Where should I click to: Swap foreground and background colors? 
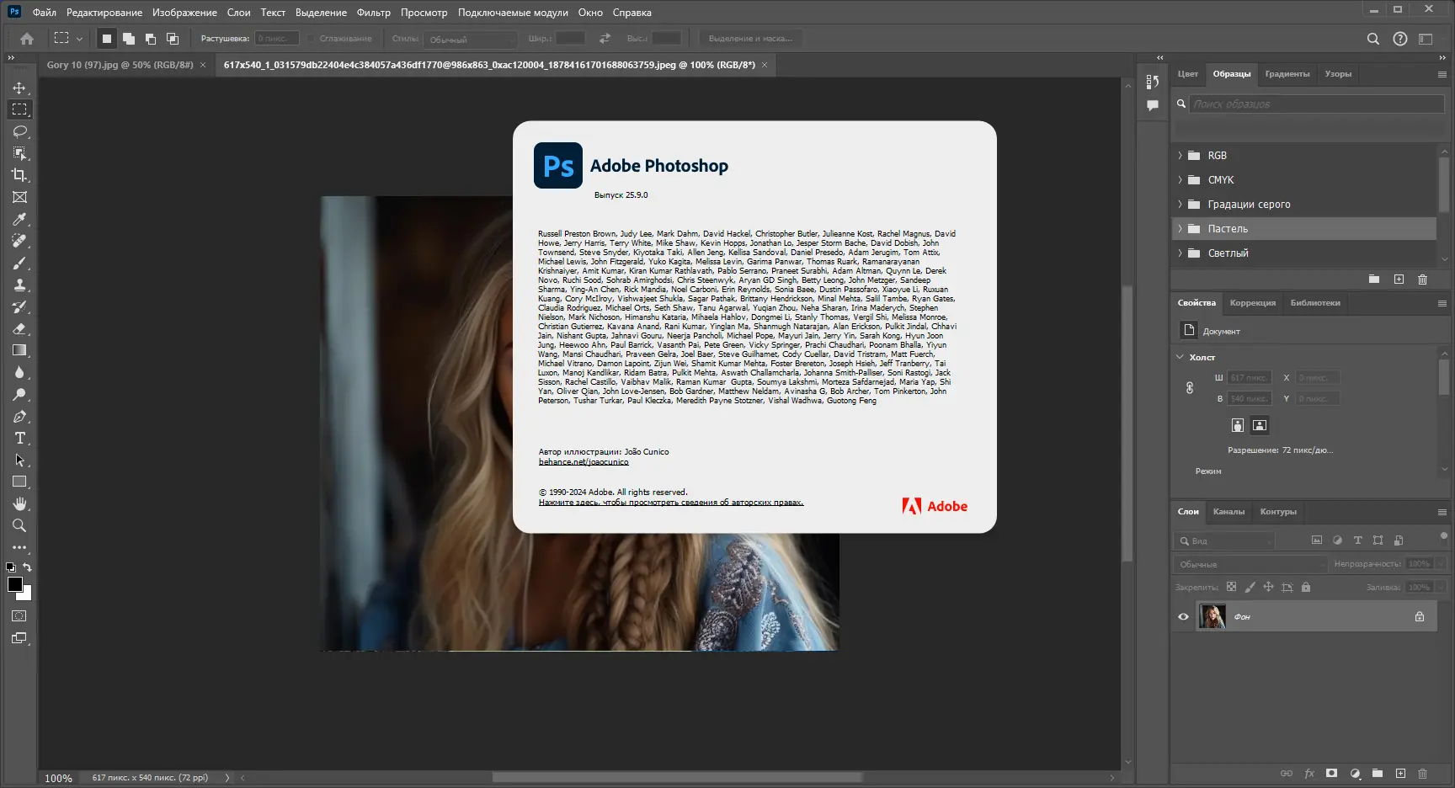pyautogui.click(x=28, y=567)
